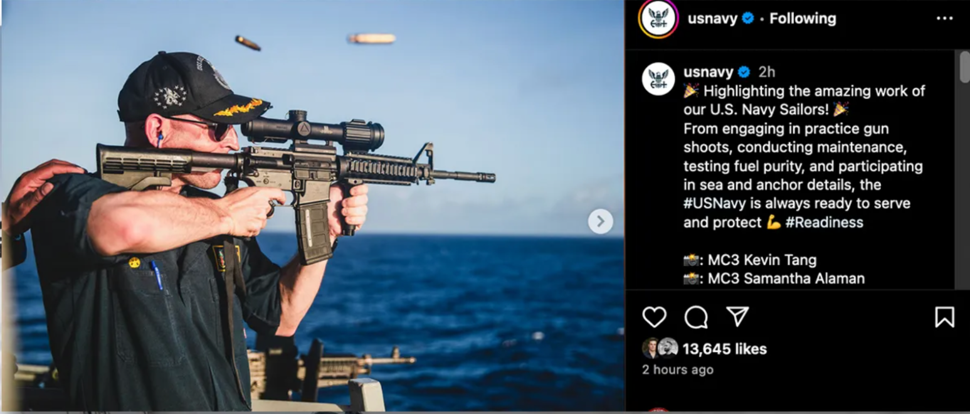This screenshot has width=970, height=414.
Task: Open the #USNavy hashtag link
Action: (x=714, y=204)
